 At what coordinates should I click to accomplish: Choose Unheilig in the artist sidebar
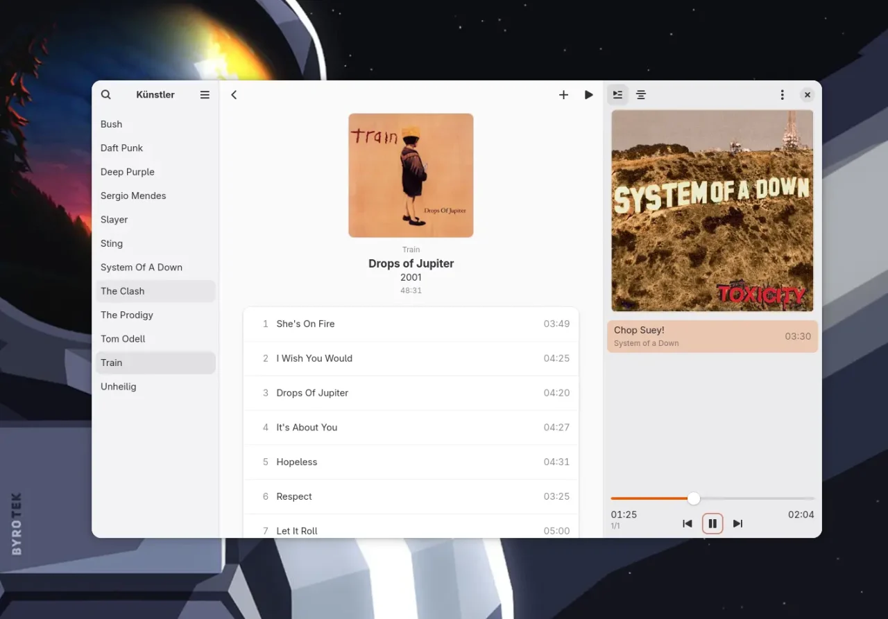118,386
